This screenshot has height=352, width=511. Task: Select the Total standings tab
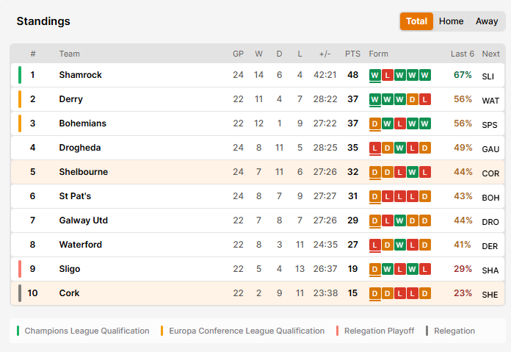pyautogui.click(x=416, y=21)
